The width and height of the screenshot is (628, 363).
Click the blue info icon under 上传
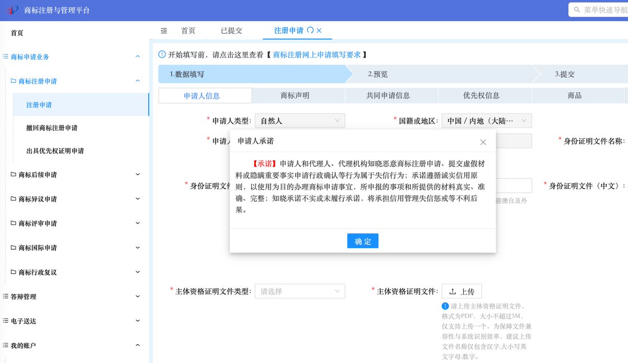(445, 306)
